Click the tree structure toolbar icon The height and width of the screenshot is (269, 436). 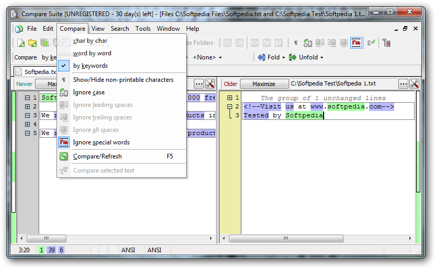point(386,43)
